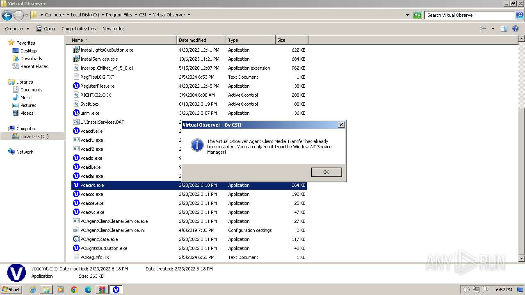
Task: Select the Interop.Chilkat_v9_5_0.dll file icon
Action: point(76,68)
